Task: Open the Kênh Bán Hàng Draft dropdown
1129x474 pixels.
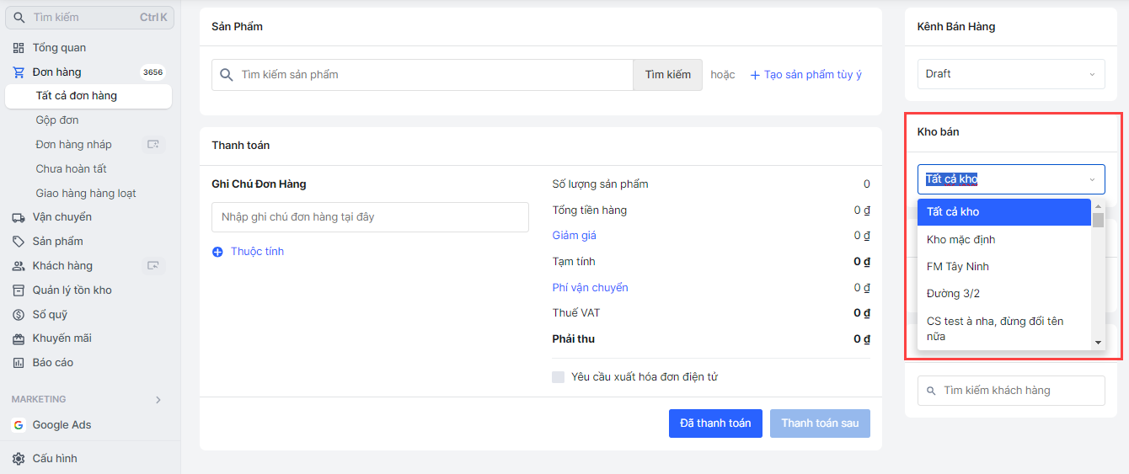Action: (x=1010, y=74)
